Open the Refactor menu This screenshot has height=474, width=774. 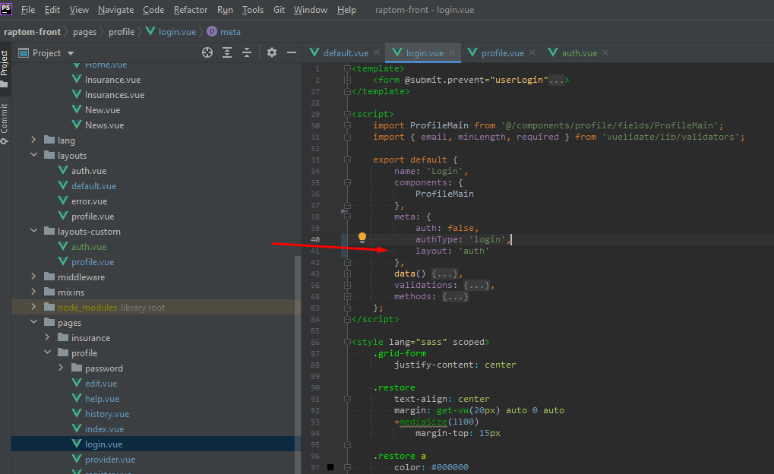191,10
